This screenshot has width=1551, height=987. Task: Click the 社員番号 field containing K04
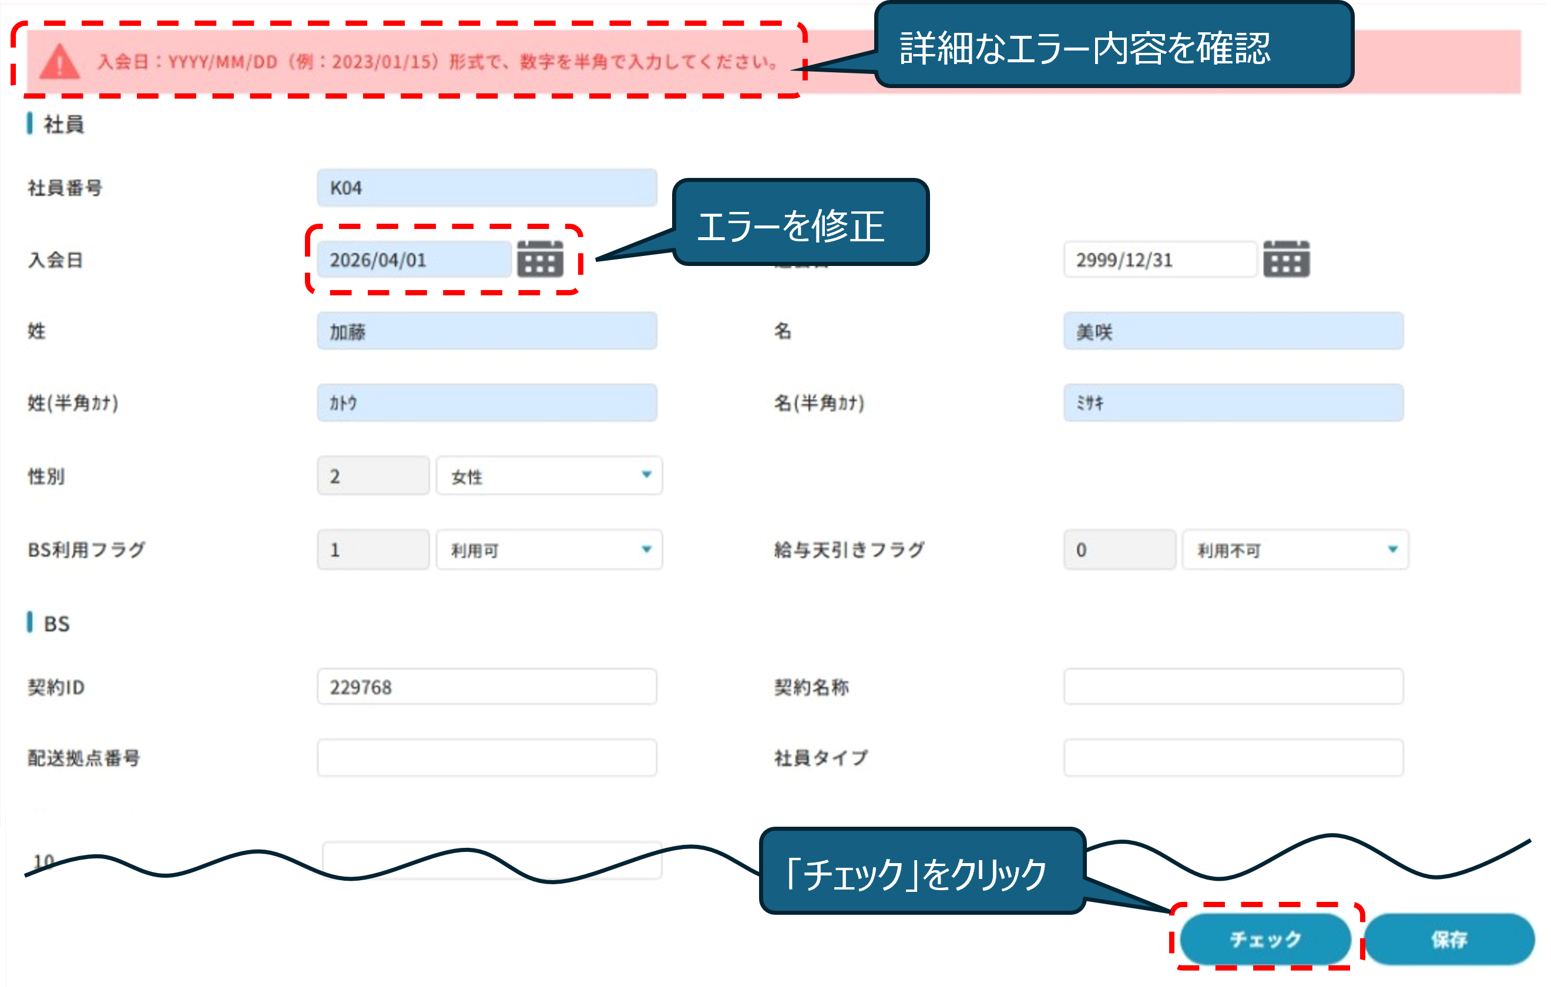click(486, 188)
